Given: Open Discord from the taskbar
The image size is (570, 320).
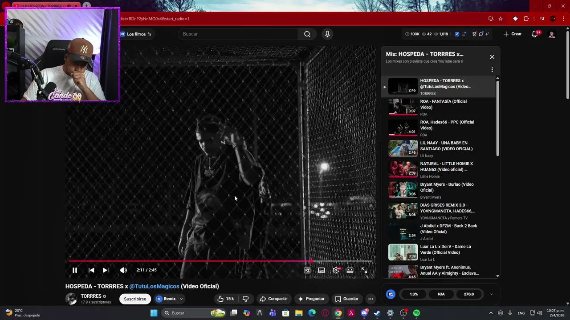Looking at the screenshot, I should (364, 313).
